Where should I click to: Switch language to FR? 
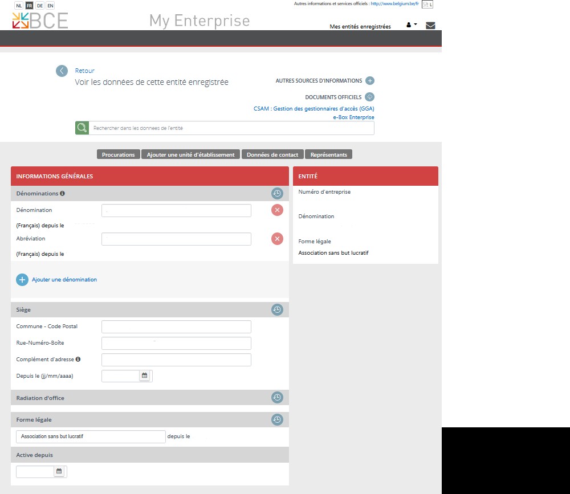(x=30, y=6)
